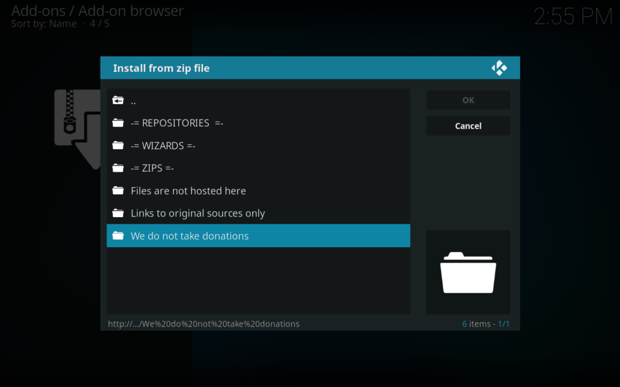This screenshot has width=620, height=387.
Task: Click the large folder preview thumbnail
Action: [468, 273]
